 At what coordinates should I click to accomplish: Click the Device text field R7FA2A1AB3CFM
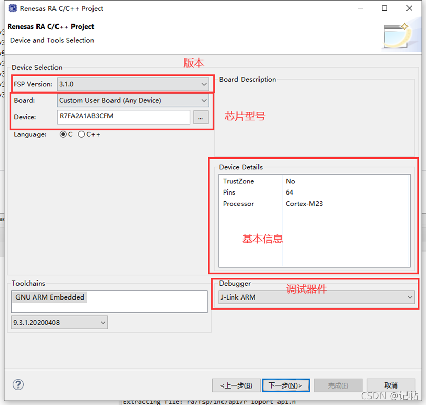123,117
